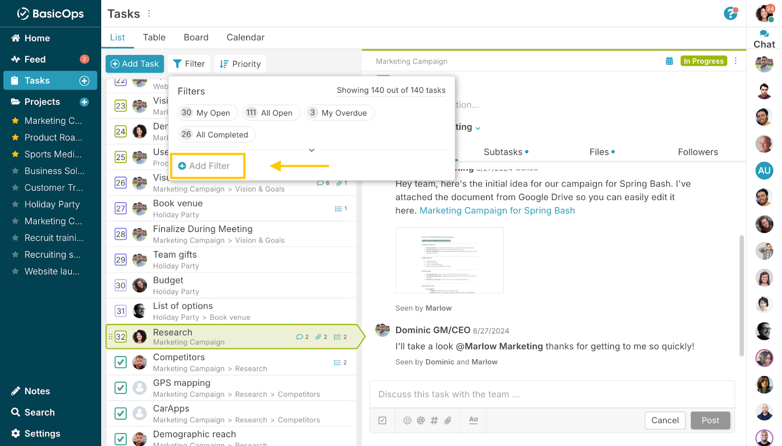Switch to the Board tab
Image resolution: width=782 pixels, height=446 pixels.
pyautogui.click(x=195, y=37)
